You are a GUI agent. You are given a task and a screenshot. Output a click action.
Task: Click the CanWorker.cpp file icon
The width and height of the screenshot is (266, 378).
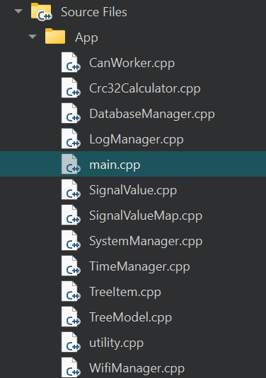[x=71, y=62]
